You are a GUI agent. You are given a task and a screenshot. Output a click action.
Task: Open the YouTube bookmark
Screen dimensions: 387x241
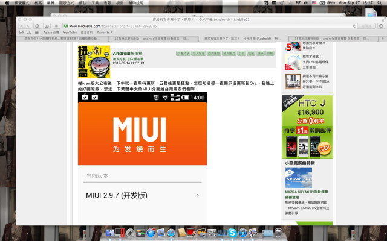[x=70, y=32]
